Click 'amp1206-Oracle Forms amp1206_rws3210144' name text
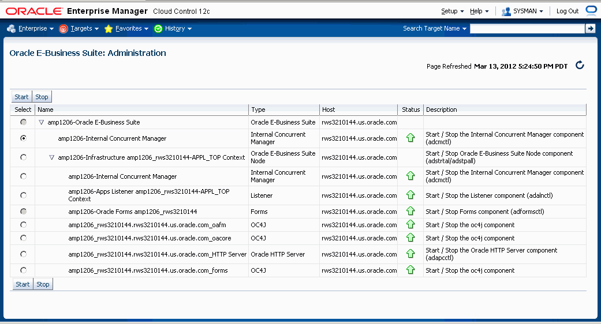 pyautogui.click(x=133, y=212)
